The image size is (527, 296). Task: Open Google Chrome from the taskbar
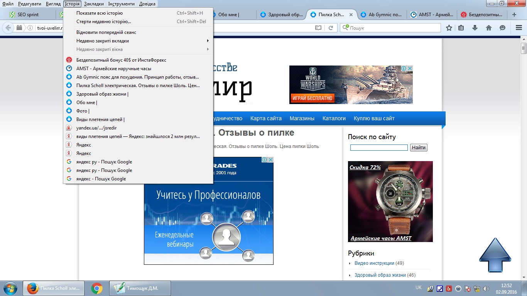pos(96,288)
